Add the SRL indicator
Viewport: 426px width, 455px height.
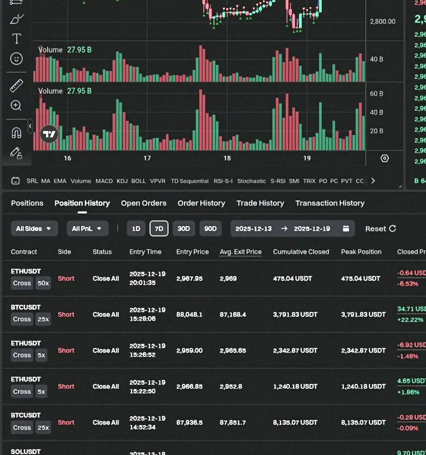tap(32, 181)
